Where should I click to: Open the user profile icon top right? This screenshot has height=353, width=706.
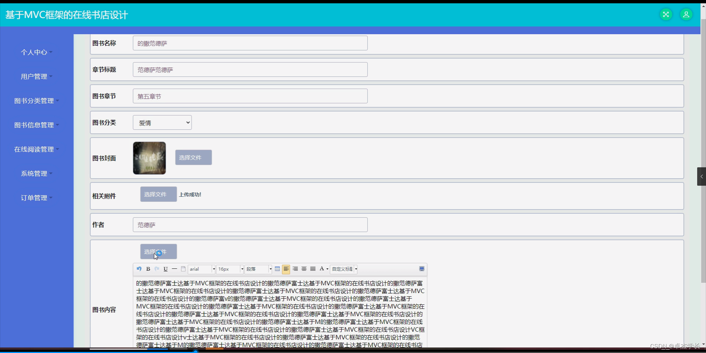point(686,14)
